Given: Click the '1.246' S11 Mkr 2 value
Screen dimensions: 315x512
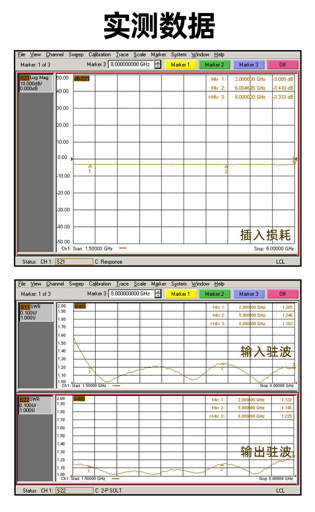Looking at the screenshot, I should click(x=288, y=316).
